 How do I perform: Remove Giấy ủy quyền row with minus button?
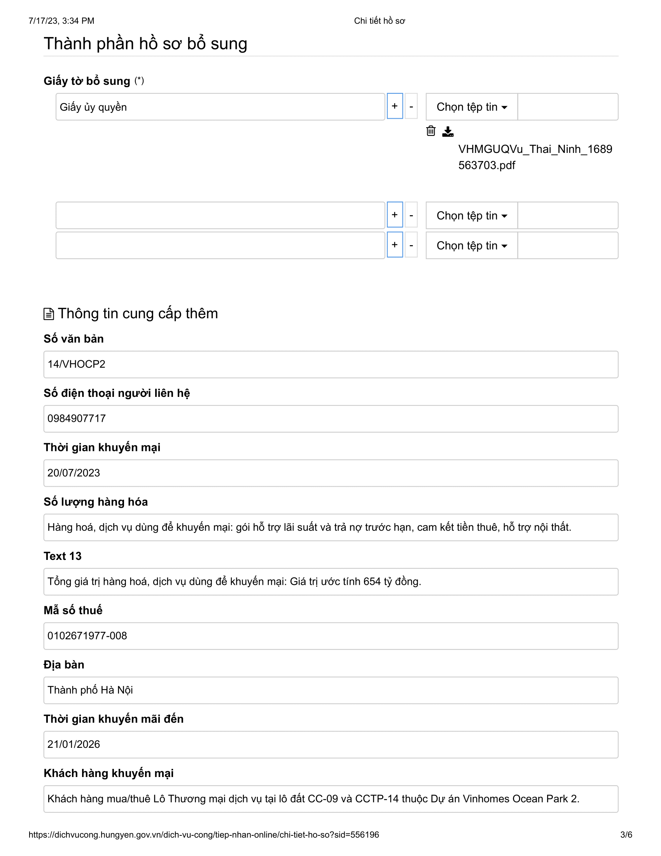(x=411, y=106)
